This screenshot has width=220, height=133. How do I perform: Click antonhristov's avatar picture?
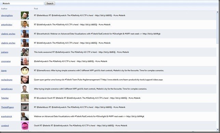pos(25,24)
